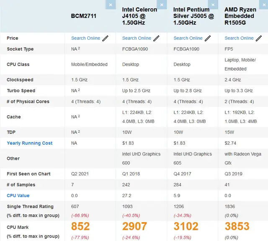This screenshot has height=241, width=268.
Task: Click Q3 2019 first seen cell
Action: [x=234, y=174]
